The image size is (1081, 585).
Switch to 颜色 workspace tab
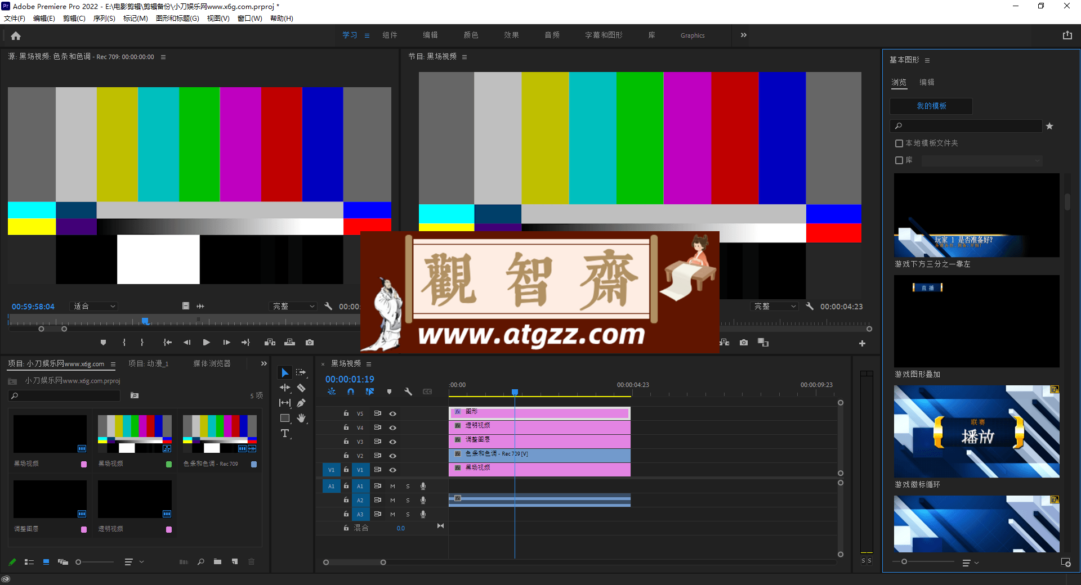(471, 35)
